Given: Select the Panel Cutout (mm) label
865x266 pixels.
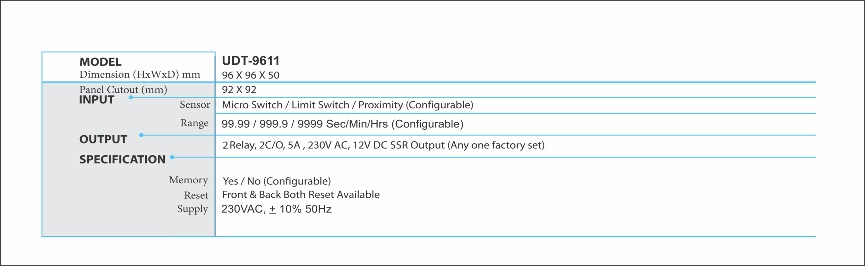Looking at the screenshot, I should click(123, 90).
